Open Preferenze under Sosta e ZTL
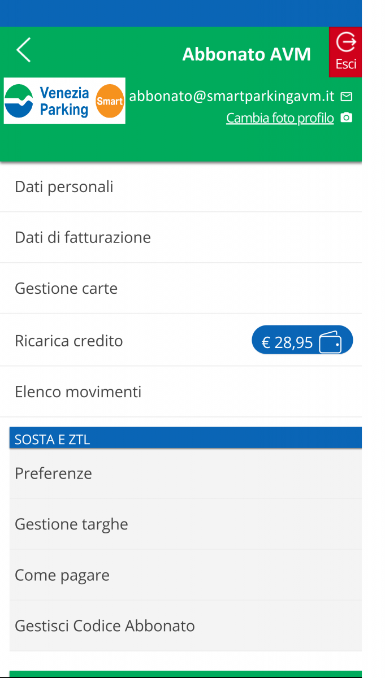 click(x=53, y=473)
